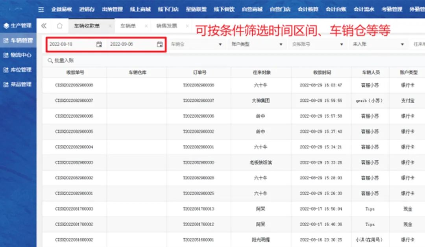Image resolution: width=425 pixels, height=247 pixels.
Task: Open the 未入账 status dropdown
Action: pyautogui.click(x=402, y=45)
